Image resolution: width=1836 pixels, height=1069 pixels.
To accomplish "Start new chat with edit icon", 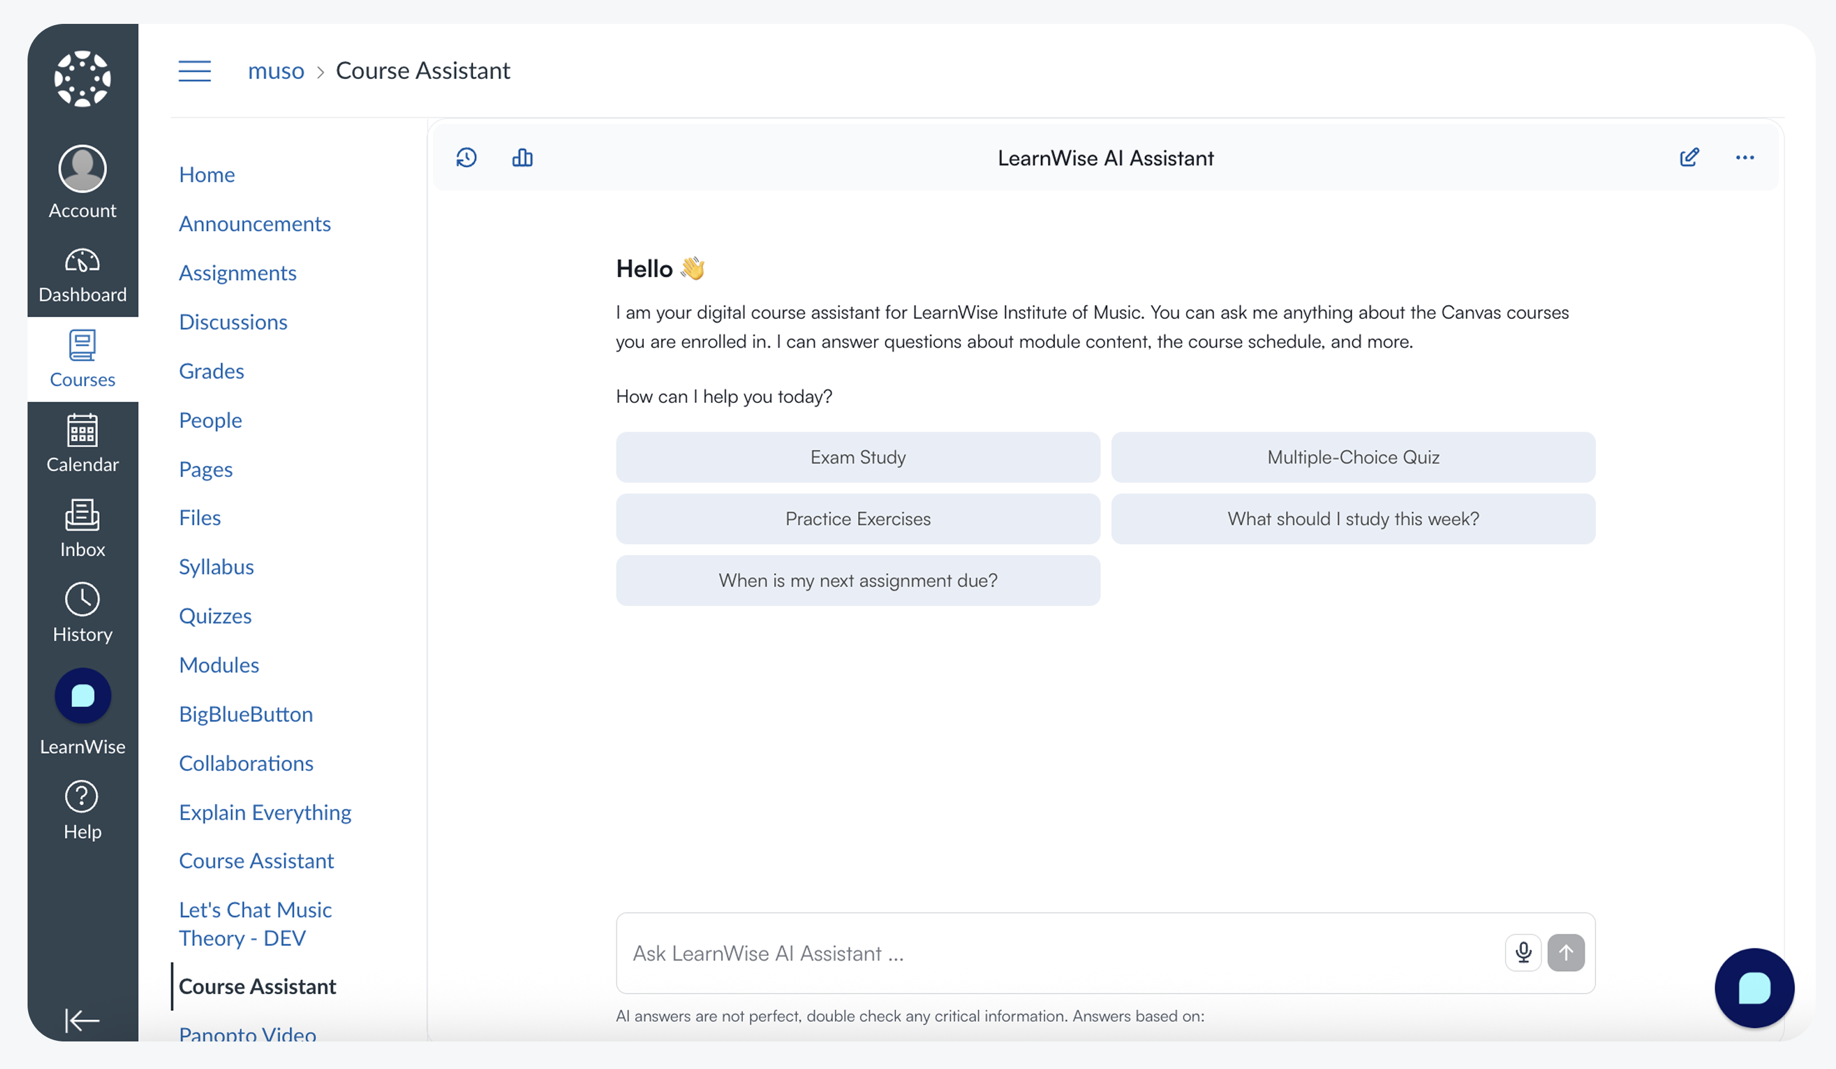I will pyautogui.click(x=1689, y=157).
